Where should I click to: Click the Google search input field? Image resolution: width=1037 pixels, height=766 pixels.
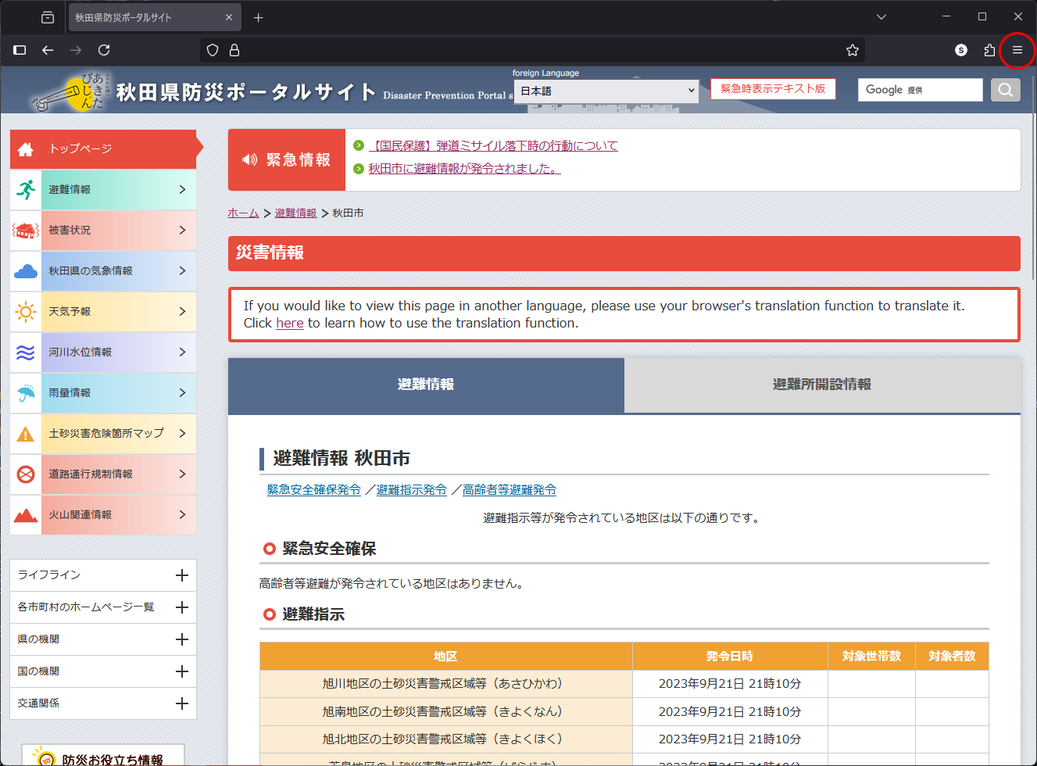pyautogui.click(x=920, y=90)
